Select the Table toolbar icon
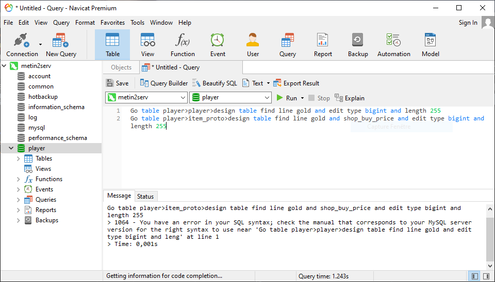The image size is (495, 282). tap(112, 45)
